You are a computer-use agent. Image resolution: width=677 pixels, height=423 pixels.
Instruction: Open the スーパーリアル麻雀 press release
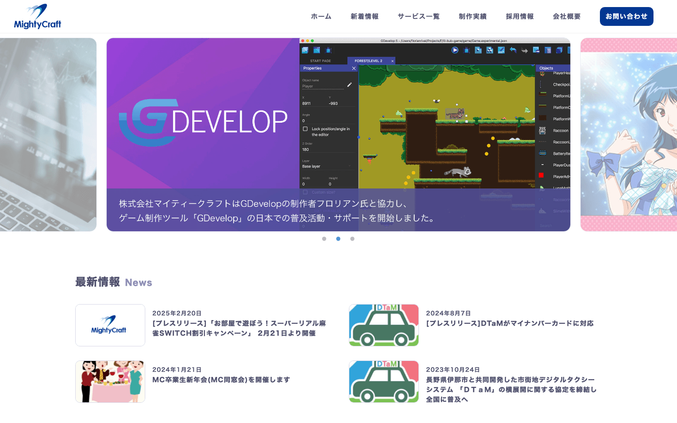click(239, 328)
